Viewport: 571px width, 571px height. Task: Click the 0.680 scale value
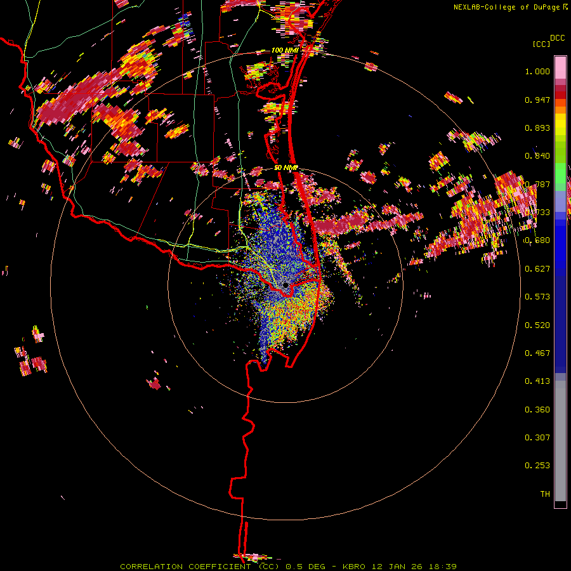(x=537, y=240)
